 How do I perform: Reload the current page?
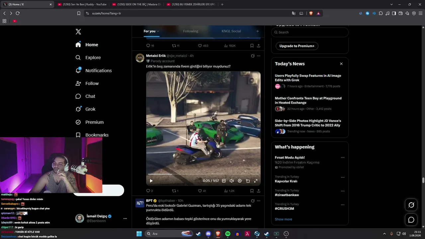[18, 13]
